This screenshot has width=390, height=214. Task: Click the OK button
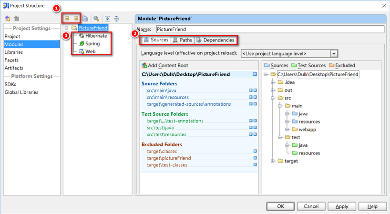tap(280, 206)
